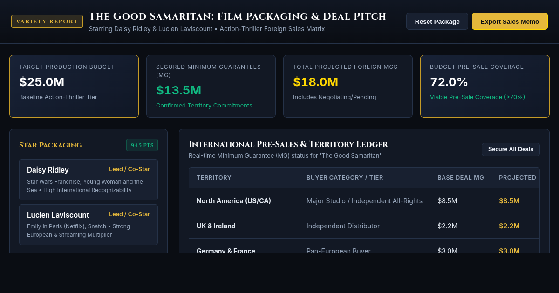This screenshot has width=559, height=293.
Task: Click International Pre-Sales & Territory Ledger heading
Action: tap(288, 144)
